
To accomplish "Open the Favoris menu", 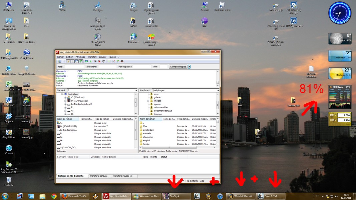I will pos(112,57).
